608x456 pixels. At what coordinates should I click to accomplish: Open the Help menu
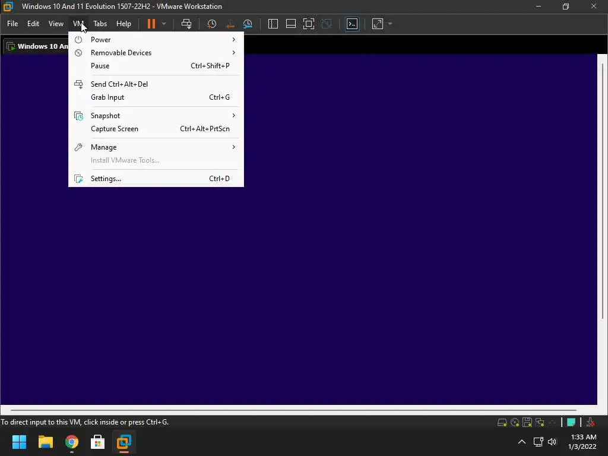pos(123,24)
